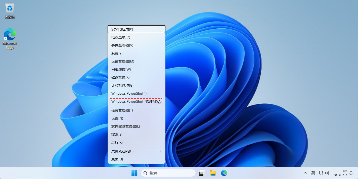The height and width of the screenshot is (179, 358).
Task: Toggle the 英 input language indicator
Action: (x=313, y=173)
